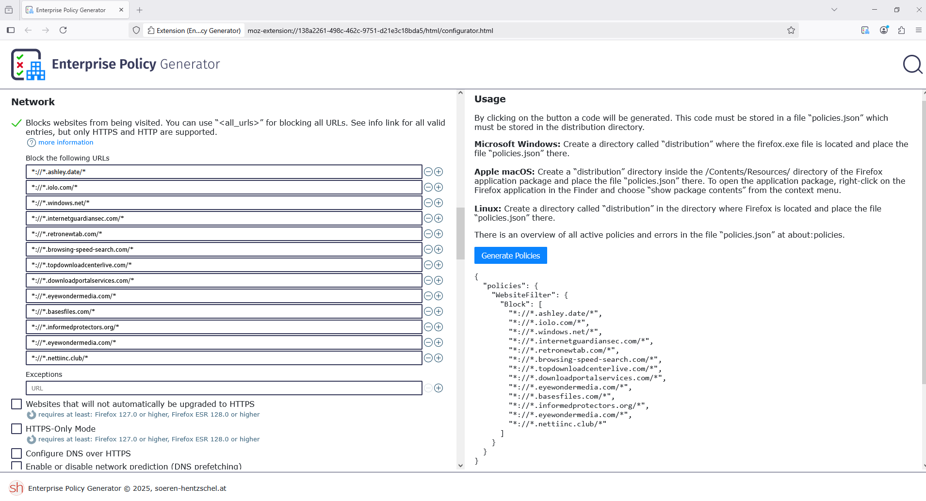Click the "WebsiteFilter" JSON output line
Viewport: 926px width, 501px height.
point(530,295)
